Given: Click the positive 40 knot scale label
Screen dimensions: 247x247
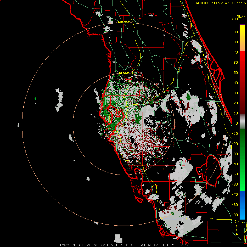Looking at the screenshot, I should 236,83.
